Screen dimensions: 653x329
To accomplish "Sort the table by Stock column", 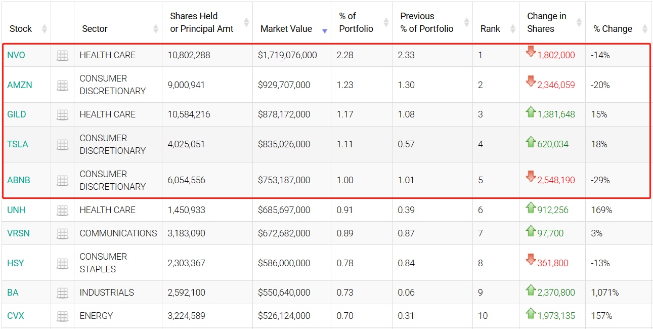I will coord(21,29).
